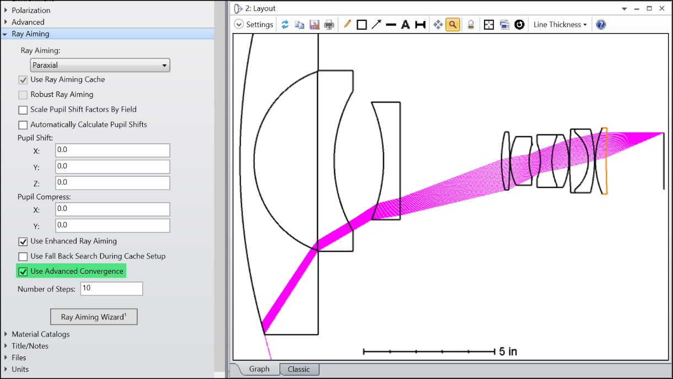Open the Ray Aiming Wizard
Image resolution: width=673 pixels, height=379 pixels.
pyautogui.click(x=94, y=317)
